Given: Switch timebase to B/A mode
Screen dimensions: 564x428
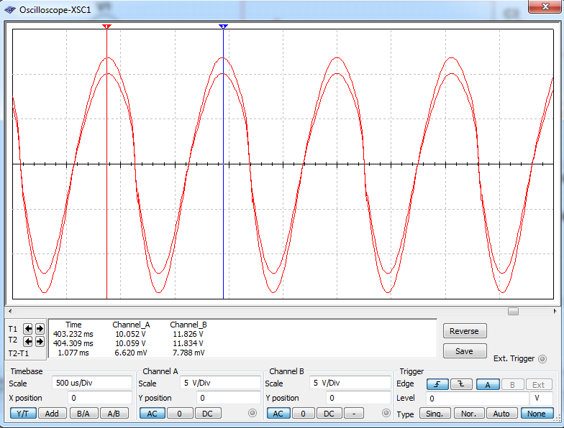Looking at the screenshot, I should pyautogui.click(x=83, y=413).
